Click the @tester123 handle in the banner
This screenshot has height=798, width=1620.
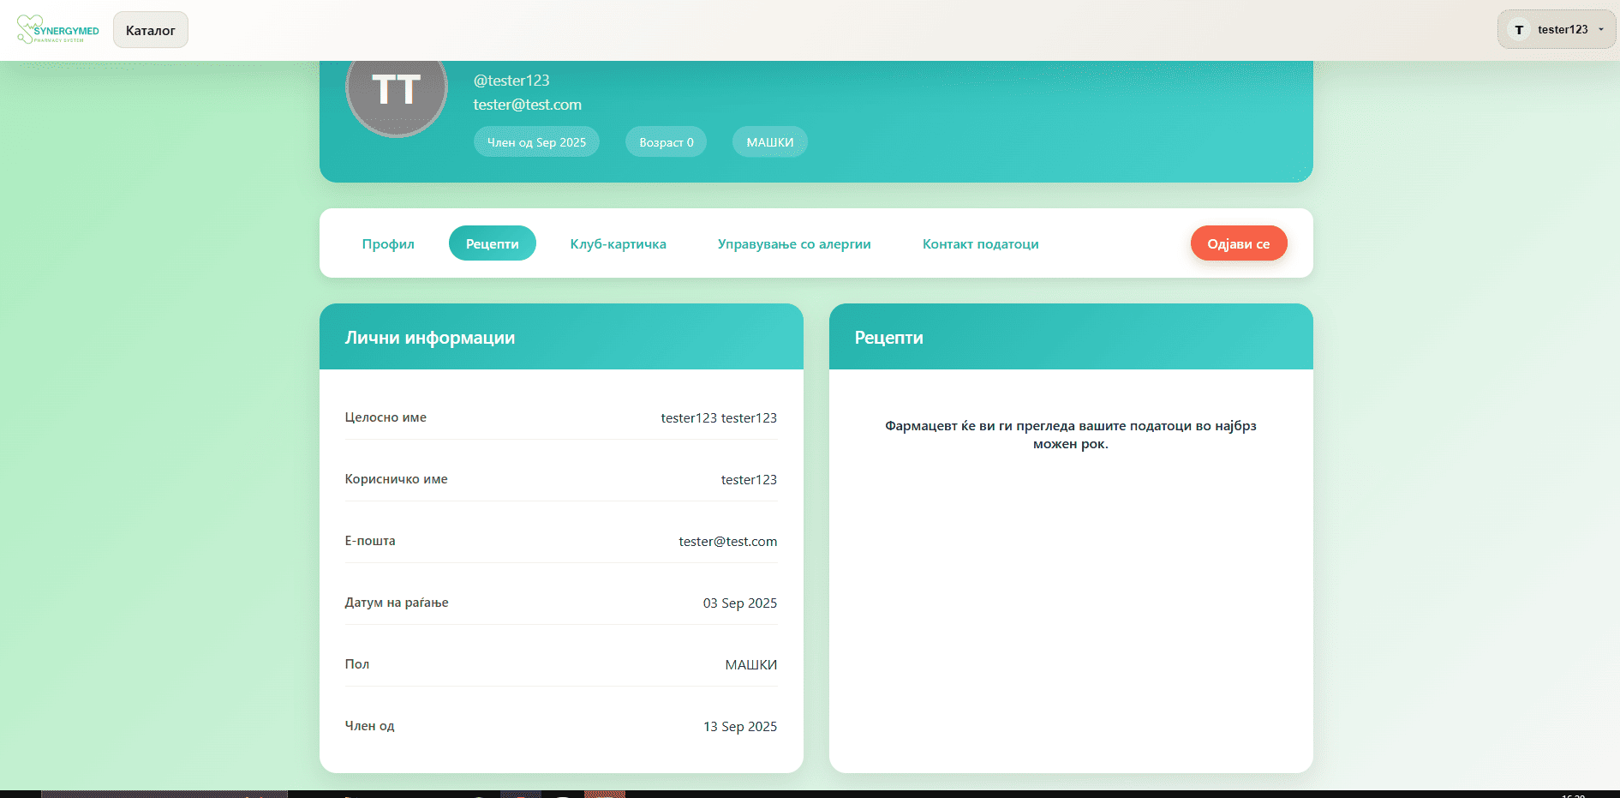pos(511,81)
